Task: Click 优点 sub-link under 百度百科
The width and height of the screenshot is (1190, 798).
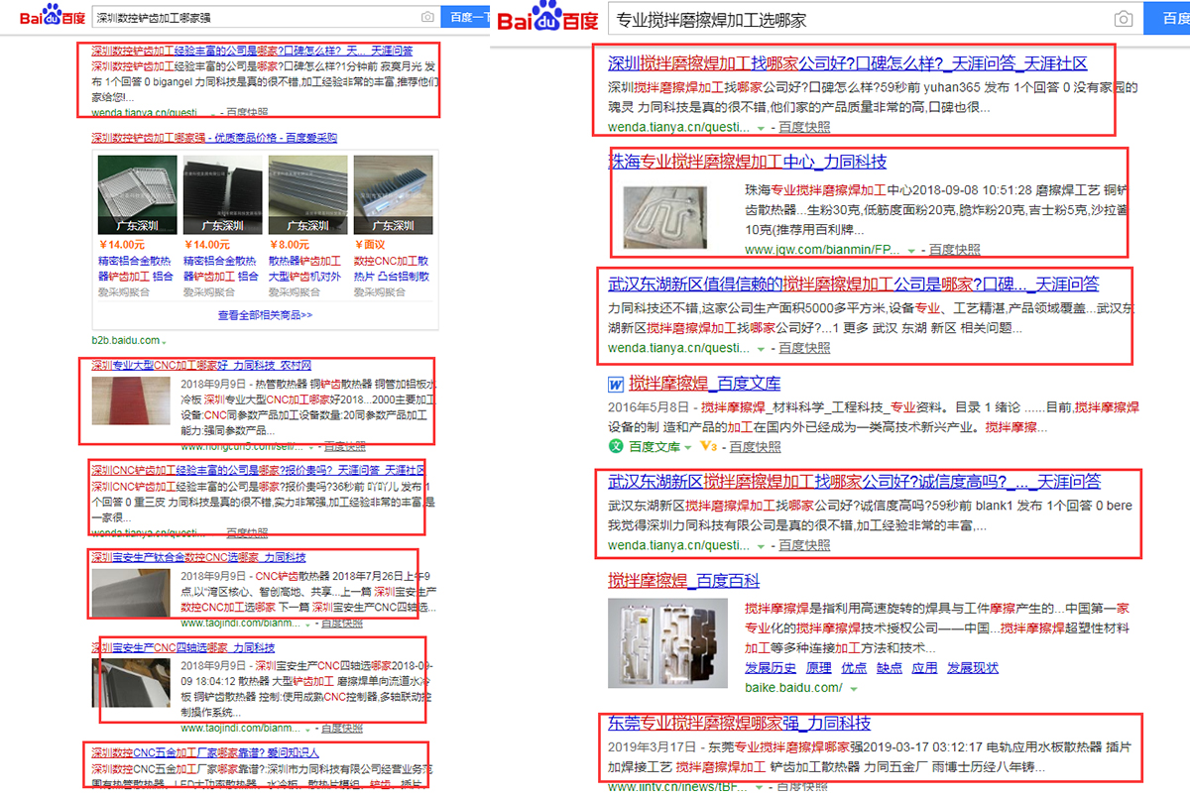Action: pyautogui.click(x=854, y=668)
